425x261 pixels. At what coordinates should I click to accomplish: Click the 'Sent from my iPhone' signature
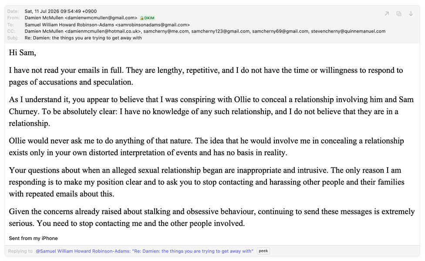pos(34,238)
